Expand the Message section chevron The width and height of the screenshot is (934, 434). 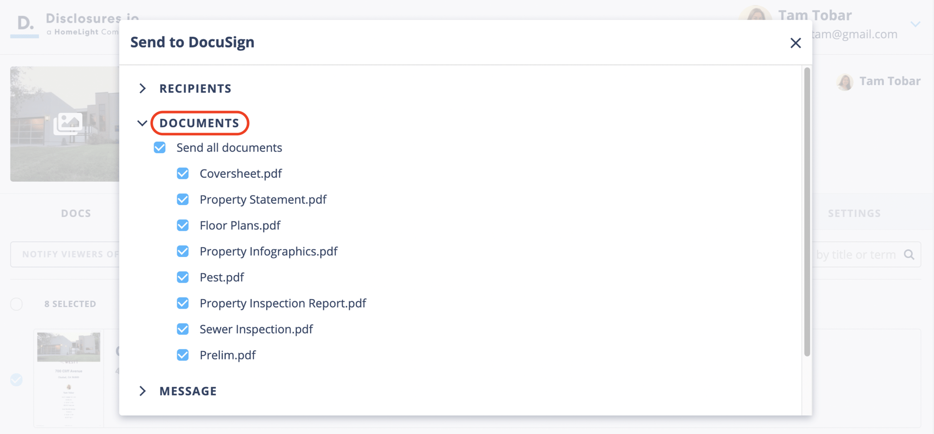pos(143,391)
